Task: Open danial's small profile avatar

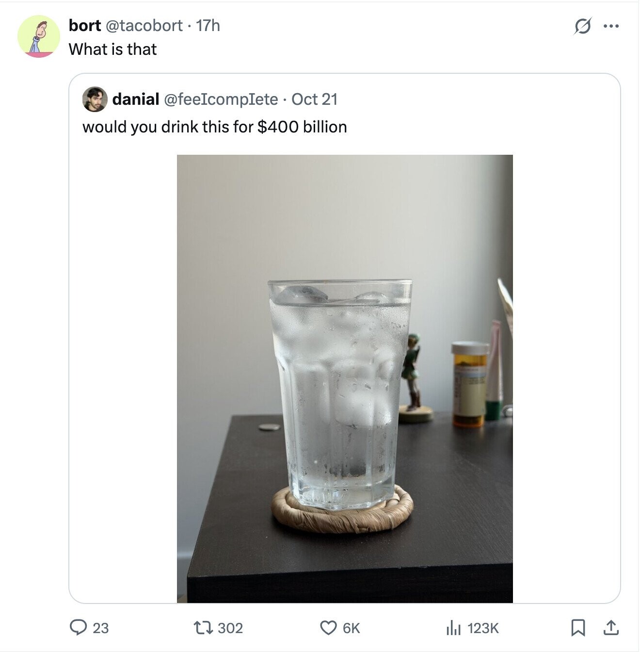Action: tap(95, 99)
